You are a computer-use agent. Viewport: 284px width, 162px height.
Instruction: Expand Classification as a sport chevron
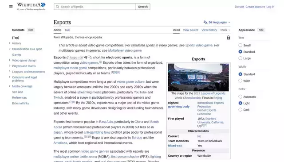pyautogui.click(x=10, y=49)
